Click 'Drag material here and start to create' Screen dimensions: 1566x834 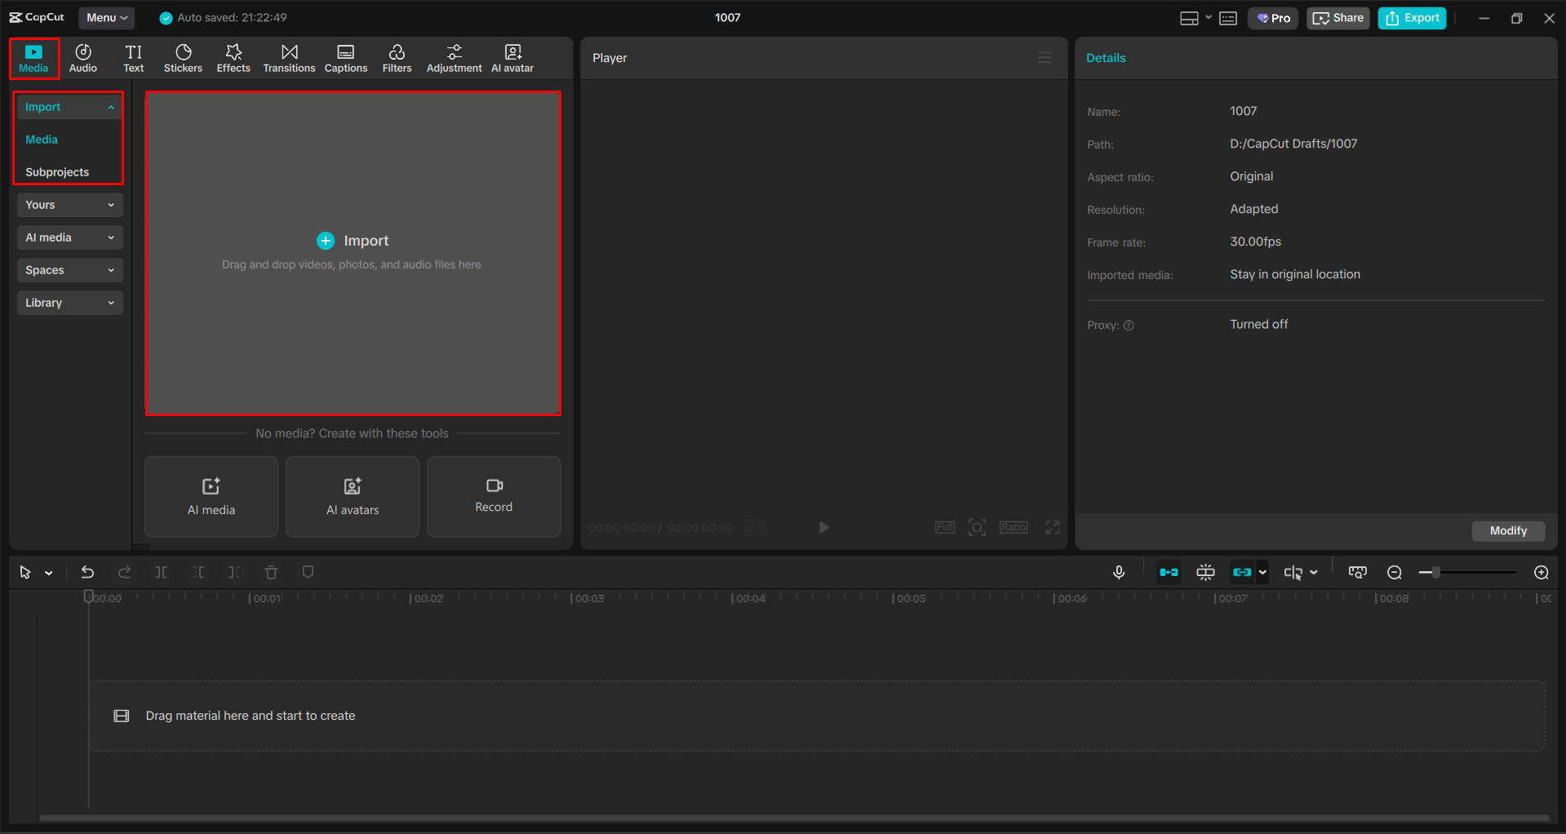(x=251, y=716)
